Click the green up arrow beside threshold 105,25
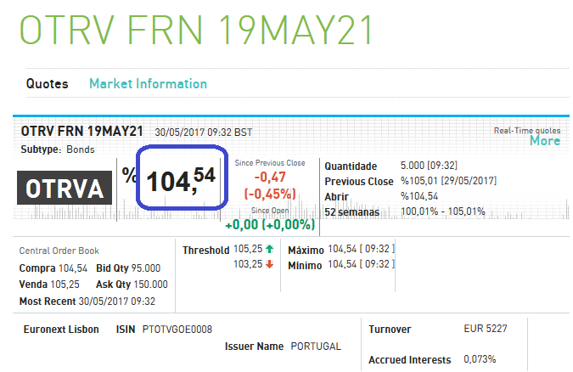The image size is (573, 372). [x=269, y=250]
